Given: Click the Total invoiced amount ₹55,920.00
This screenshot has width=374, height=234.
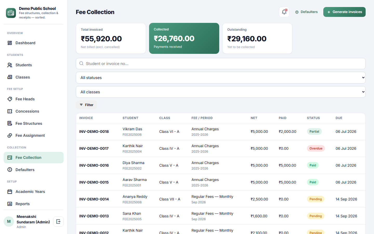Looking at the screenshot, I should [x=101, y=39].
